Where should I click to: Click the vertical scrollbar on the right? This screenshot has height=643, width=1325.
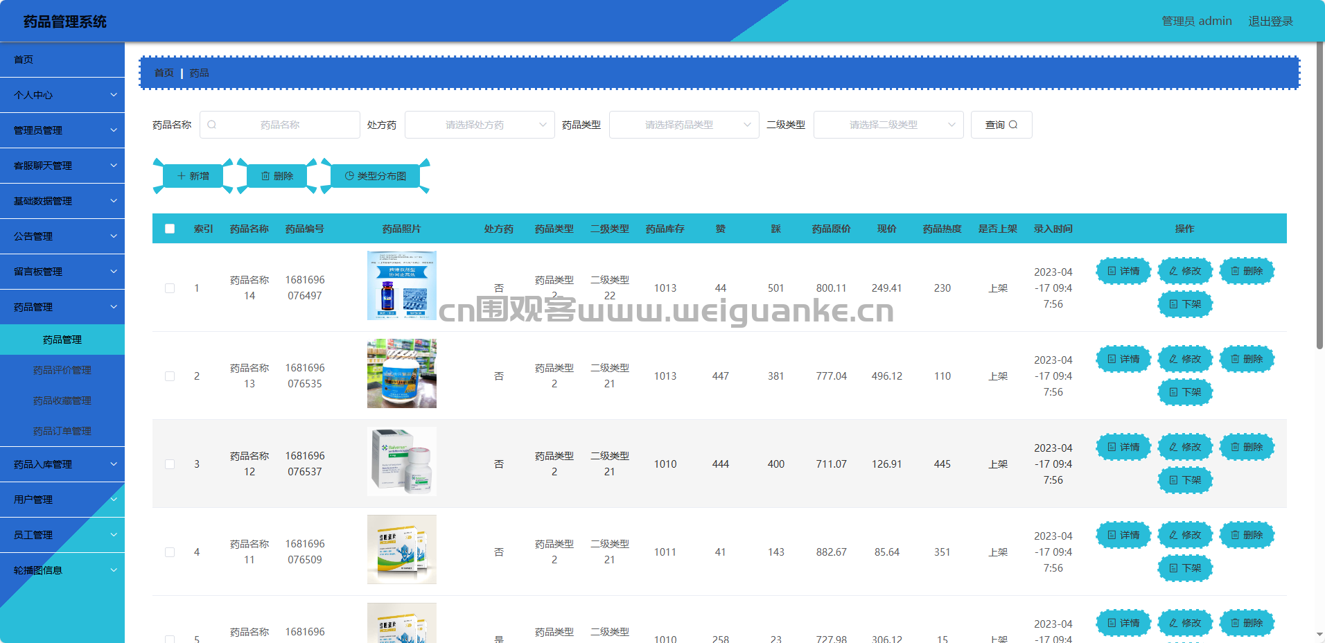[1320, 195]
